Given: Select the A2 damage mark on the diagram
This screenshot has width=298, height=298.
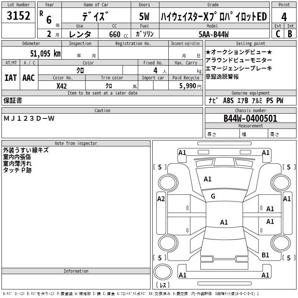Looking at the screenshot, I should [161, 199].
